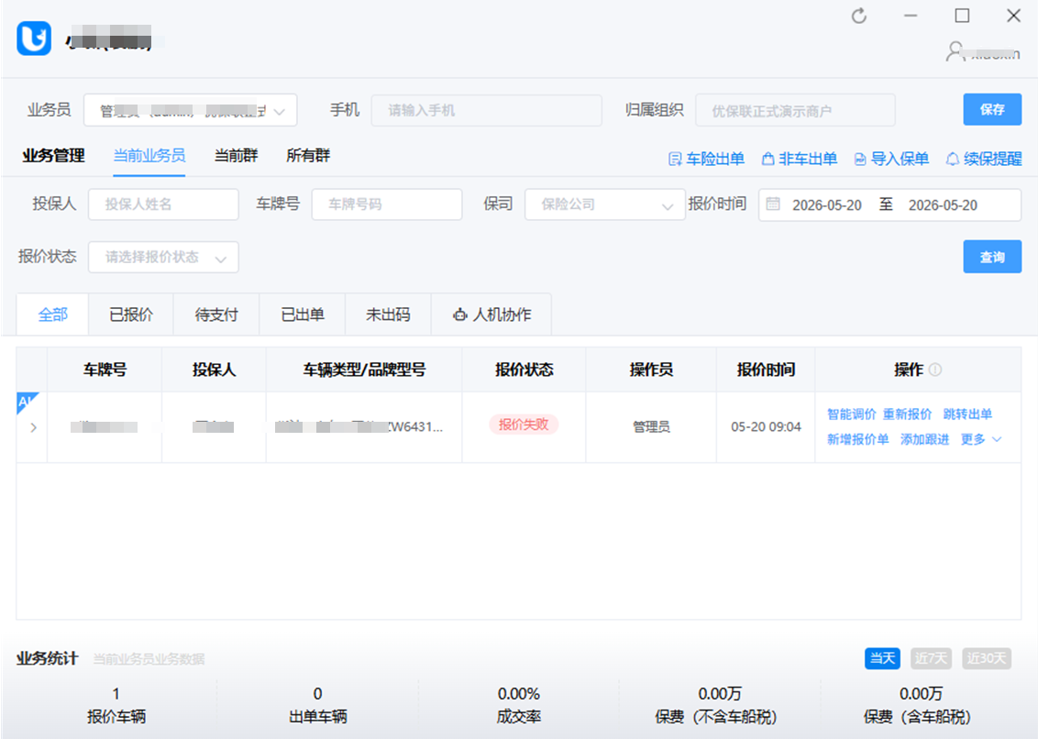Click 导入保单 link
Viewport: 1038px width, 739px height.
click(x=891, y=159)
